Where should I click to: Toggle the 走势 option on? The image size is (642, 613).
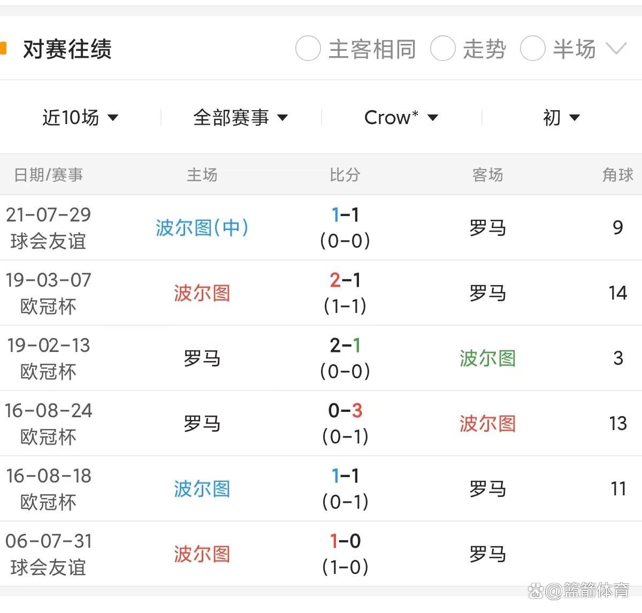click(444, 49)
